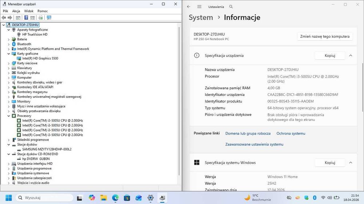Click the Zmień nazwę tego komputera button

tap(325, 36)
